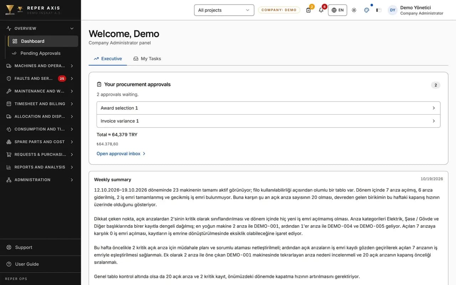Click the Maintenance and Work wrench icon
Screen dimensions: 456x285
pos(9,91)
